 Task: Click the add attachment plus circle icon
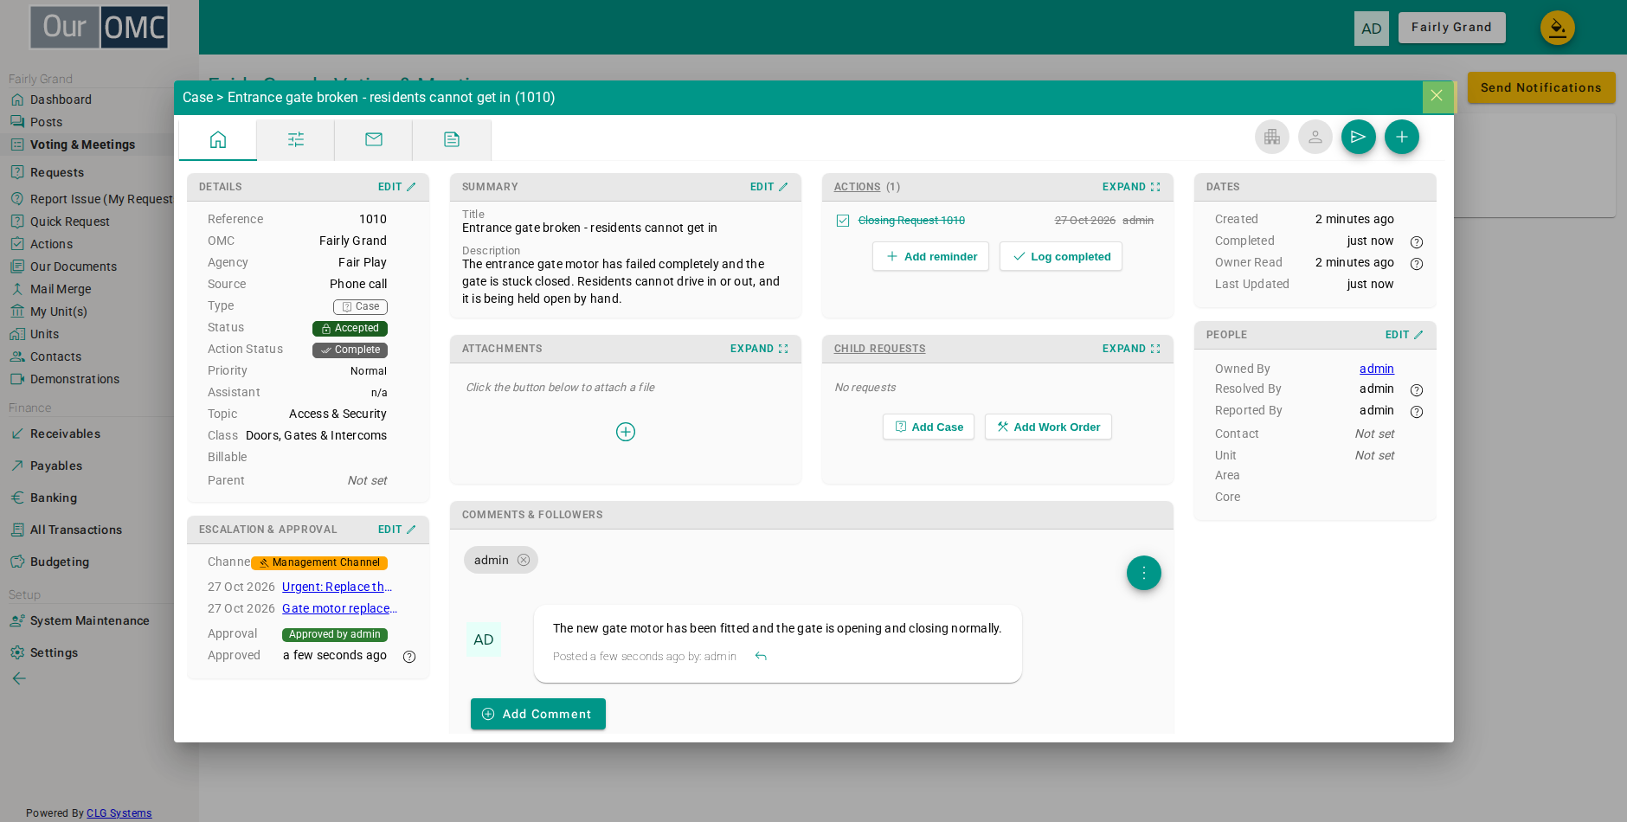click(626, 432)
